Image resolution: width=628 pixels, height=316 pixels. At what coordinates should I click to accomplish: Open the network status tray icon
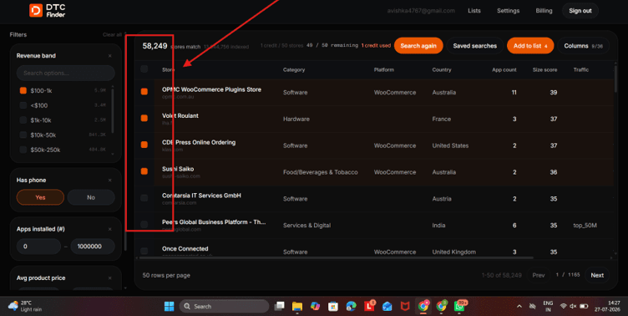coord(564,306)
